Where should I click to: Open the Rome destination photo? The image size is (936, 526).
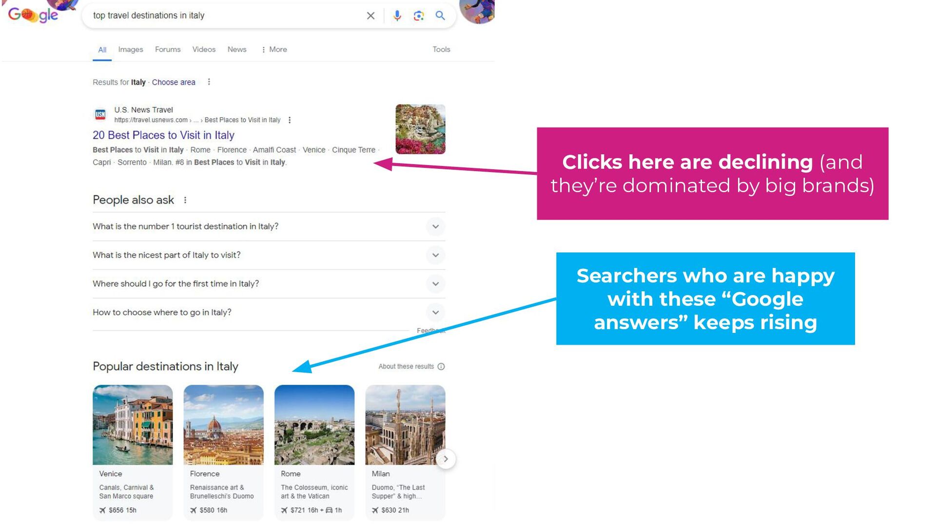coord(314,425)
